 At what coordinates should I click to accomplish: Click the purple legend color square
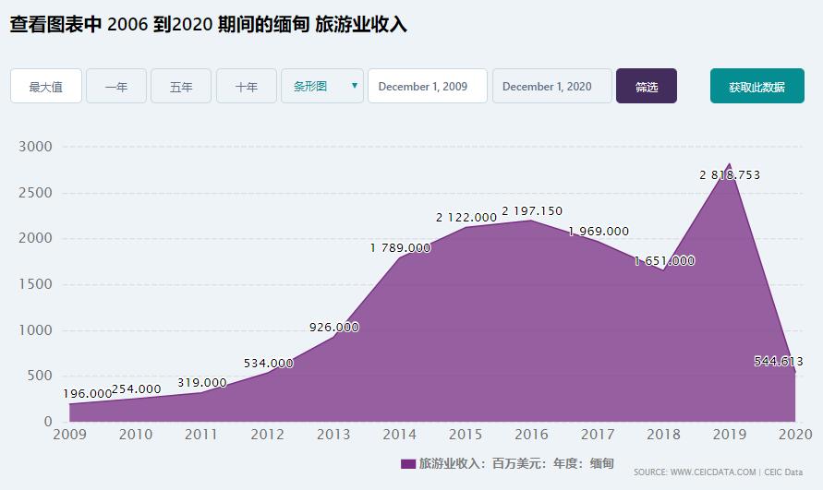[407, 463]
